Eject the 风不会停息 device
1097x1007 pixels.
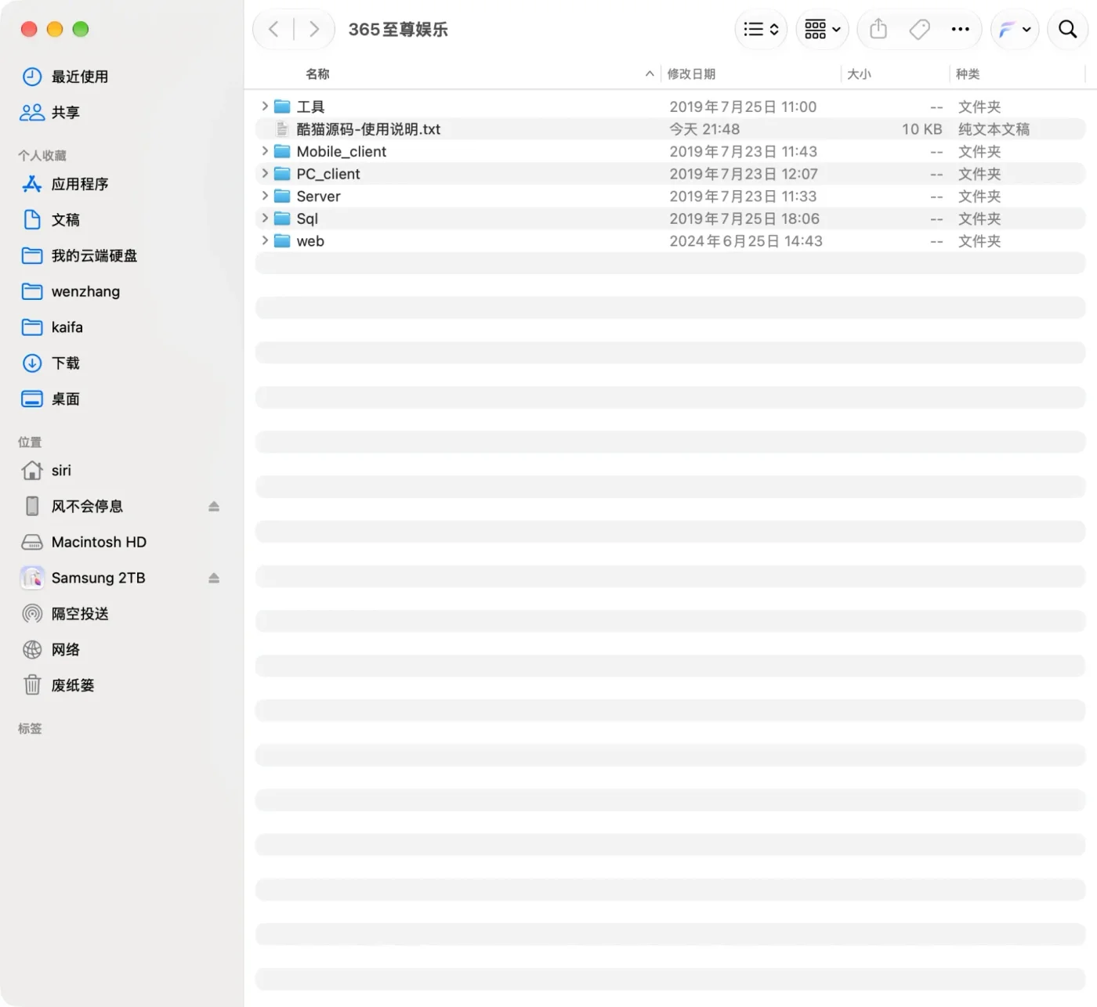214,507
